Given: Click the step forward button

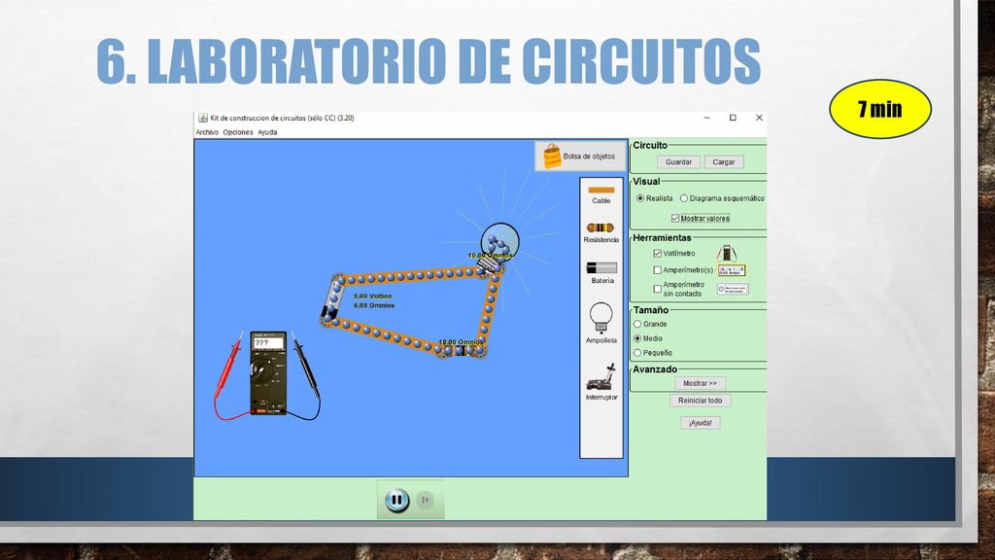Looking at the screenshot, I should (x=426, y=500).
